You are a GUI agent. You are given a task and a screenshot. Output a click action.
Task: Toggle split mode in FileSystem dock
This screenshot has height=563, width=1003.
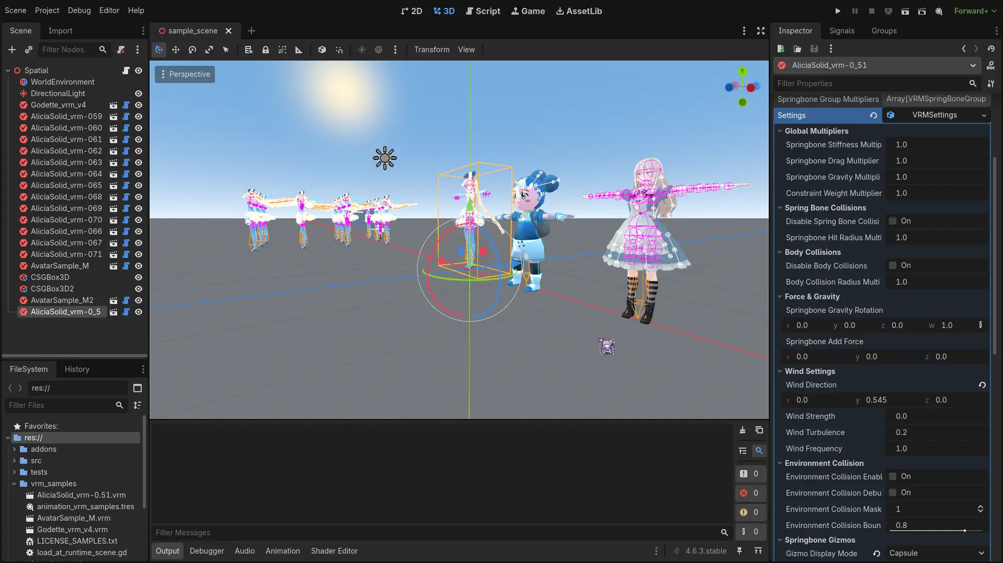click(x=138, y=388)
